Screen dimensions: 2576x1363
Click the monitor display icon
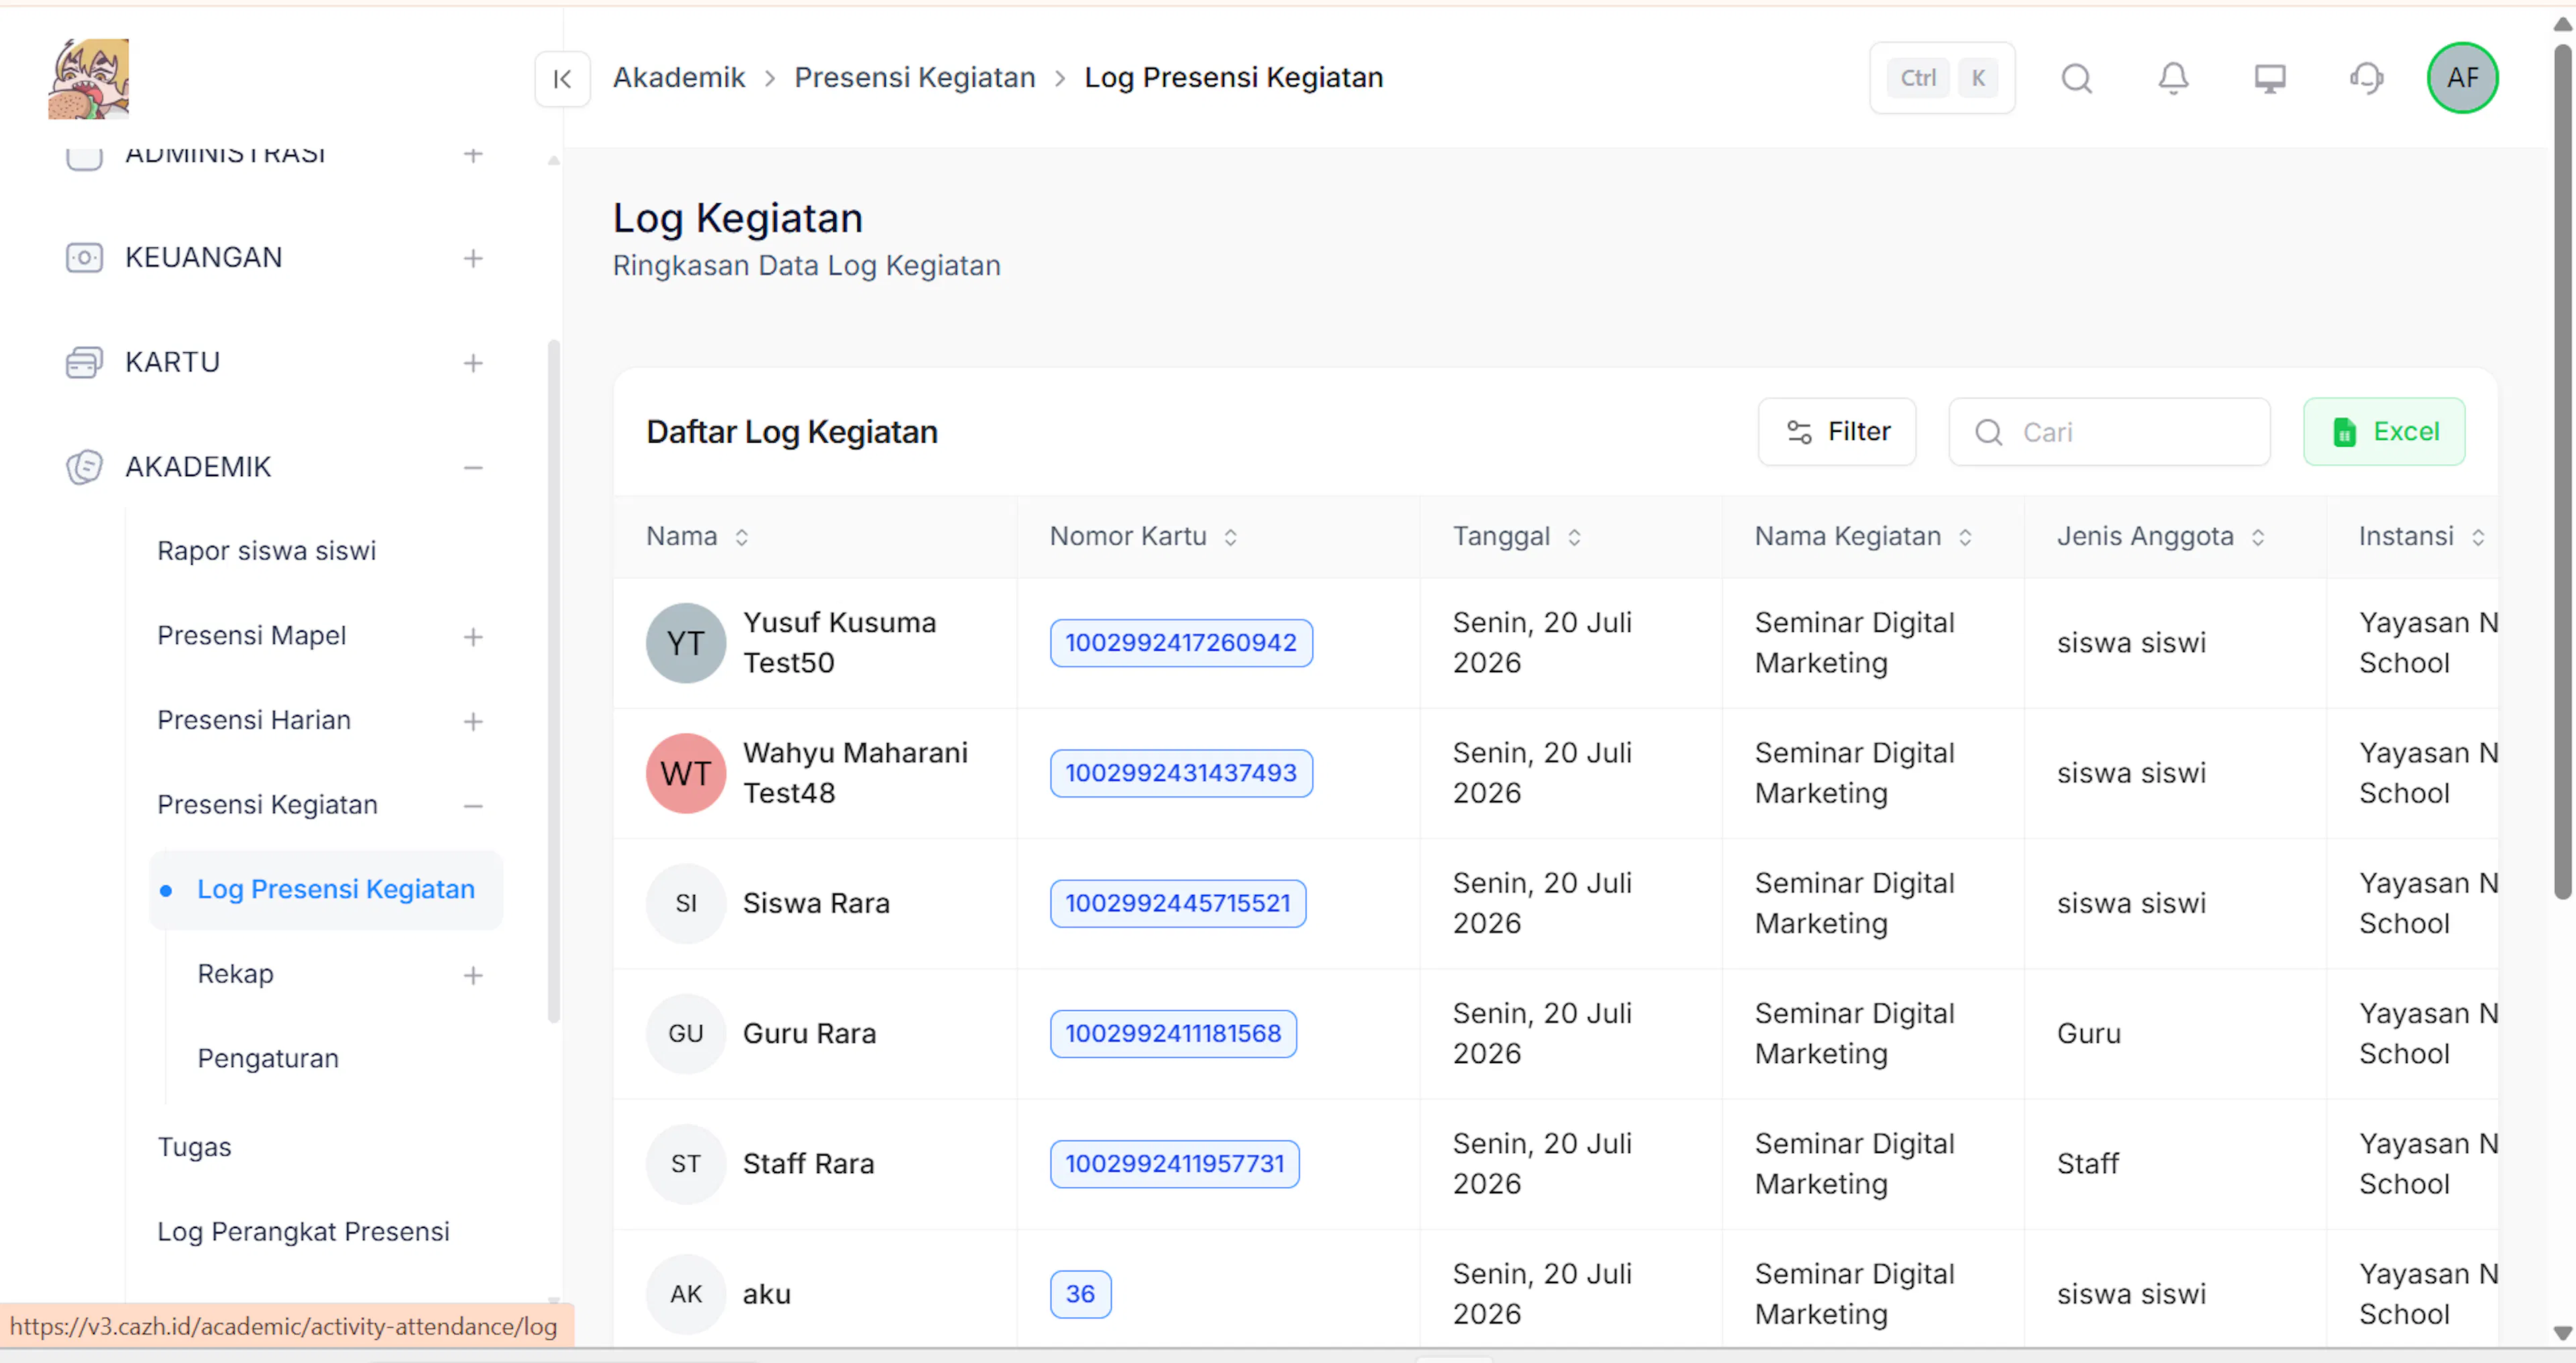tap(2270, 78)
